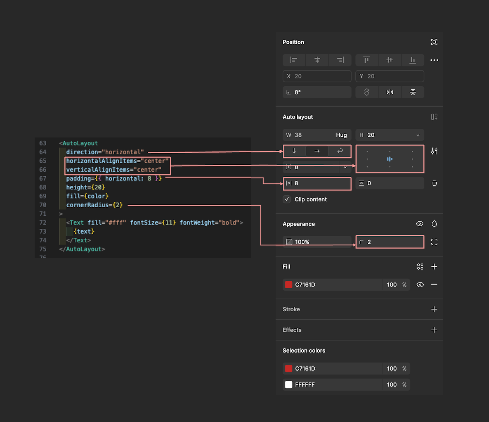The width and height of the screenshot is (489, 422).
Task: Click the horizontal padding field showing 8
Action: click(317, 183)
